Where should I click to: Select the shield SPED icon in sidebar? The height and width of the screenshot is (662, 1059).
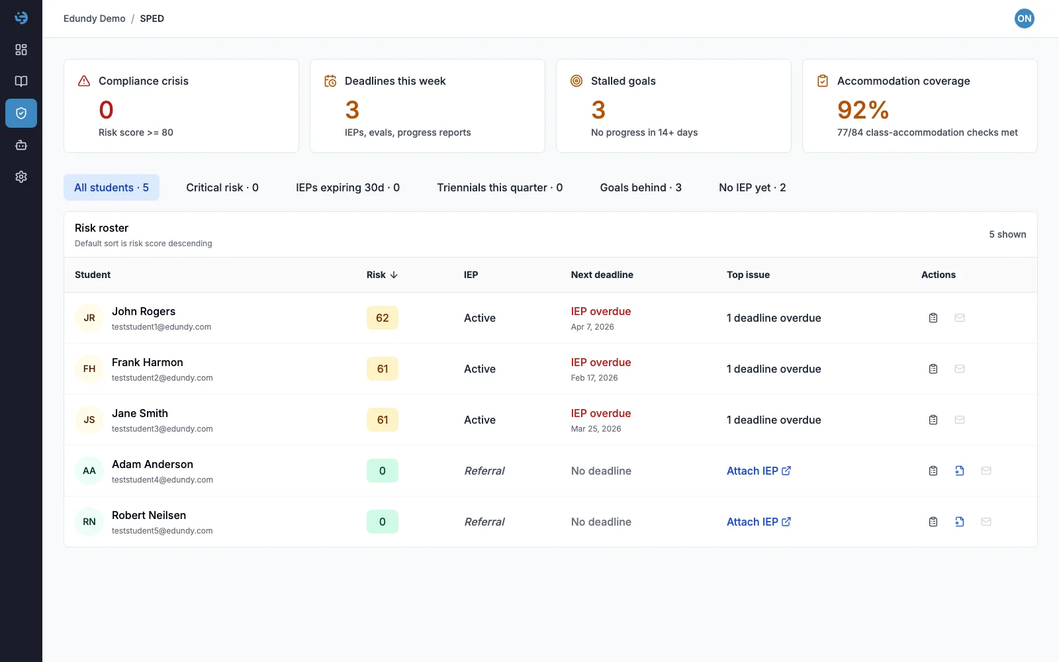21,113
